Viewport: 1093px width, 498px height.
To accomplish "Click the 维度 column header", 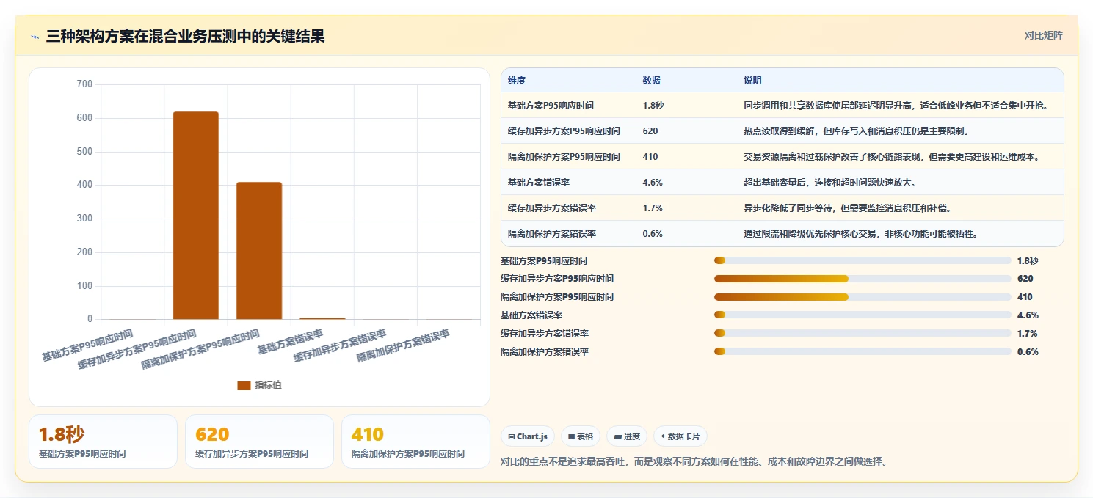I will (x=517, y=81).
